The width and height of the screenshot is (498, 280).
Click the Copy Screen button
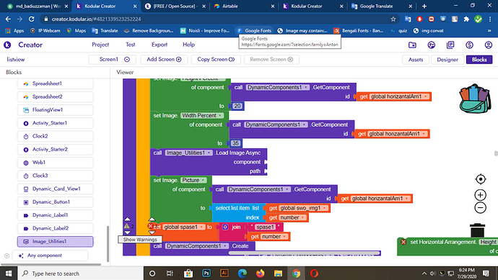(x=216, y=60)
